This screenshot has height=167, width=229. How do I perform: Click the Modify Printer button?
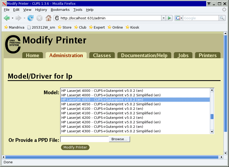coord(75,147)
